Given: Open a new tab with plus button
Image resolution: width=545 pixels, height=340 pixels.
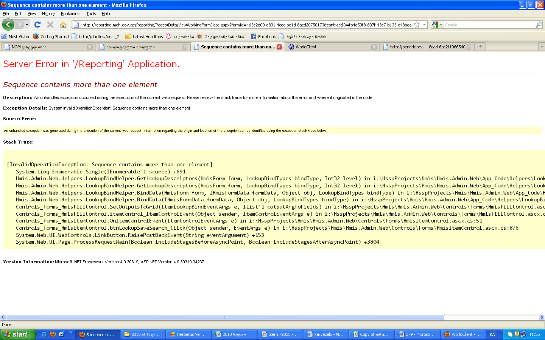Looking at the screenshot, I should (480, 47).
